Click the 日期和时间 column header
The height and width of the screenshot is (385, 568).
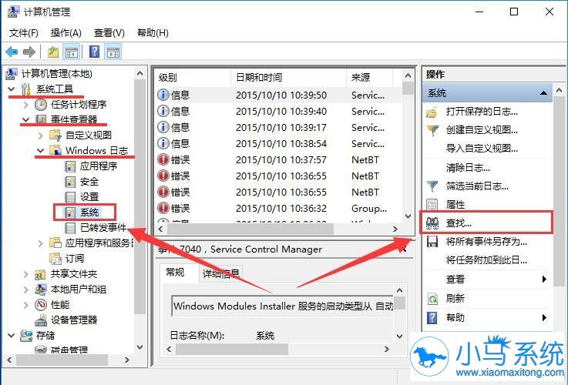pos(288,77)
